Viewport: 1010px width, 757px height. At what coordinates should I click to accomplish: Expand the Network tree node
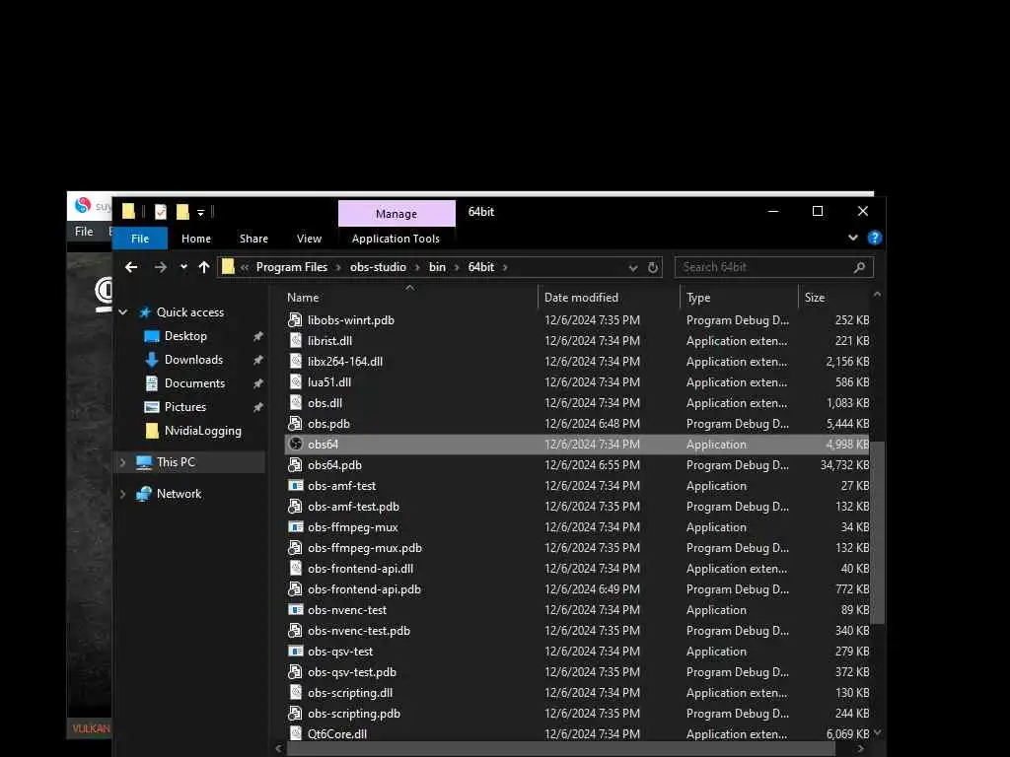[123, 494]
